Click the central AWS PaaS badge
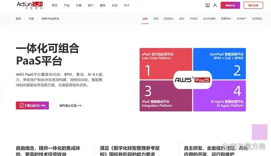 (193, 80)
